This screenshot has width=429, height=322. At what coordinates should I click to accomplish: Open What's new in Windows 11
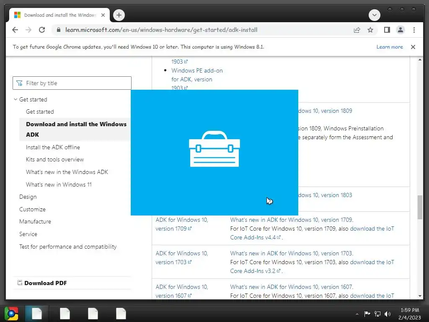pyautogui.click(x=59, y=184)
